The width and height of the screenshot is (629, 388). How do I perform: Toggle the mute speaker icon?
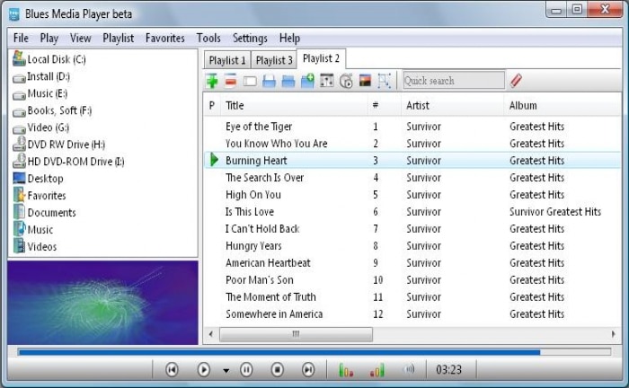pyautogui.click(x=408, y=369)
